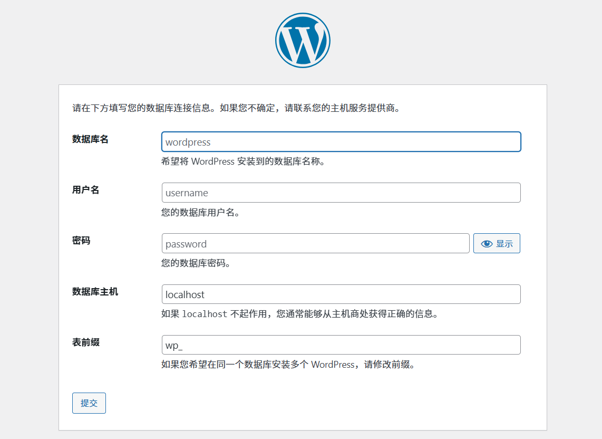Focus the database name field
602x439 pixels.
click(x=341, y=142)
